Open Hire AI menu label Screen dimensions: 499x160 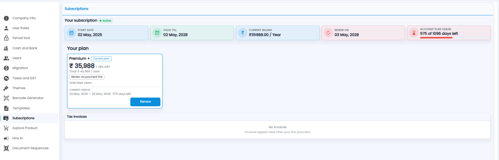click(17, 138)
